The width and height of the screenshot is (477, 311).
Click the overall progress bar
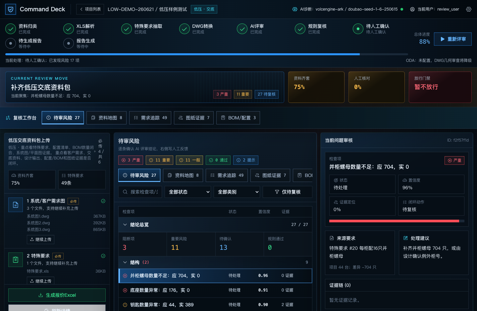(x=207, y=54)
